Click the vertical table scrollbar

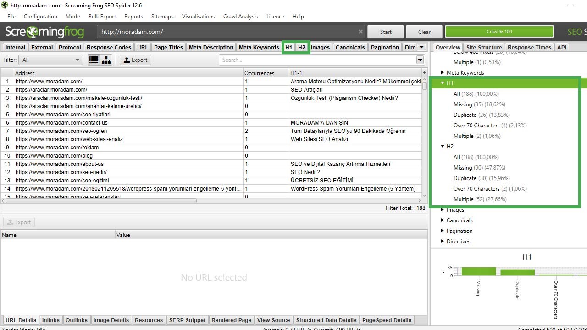point(425,86)
